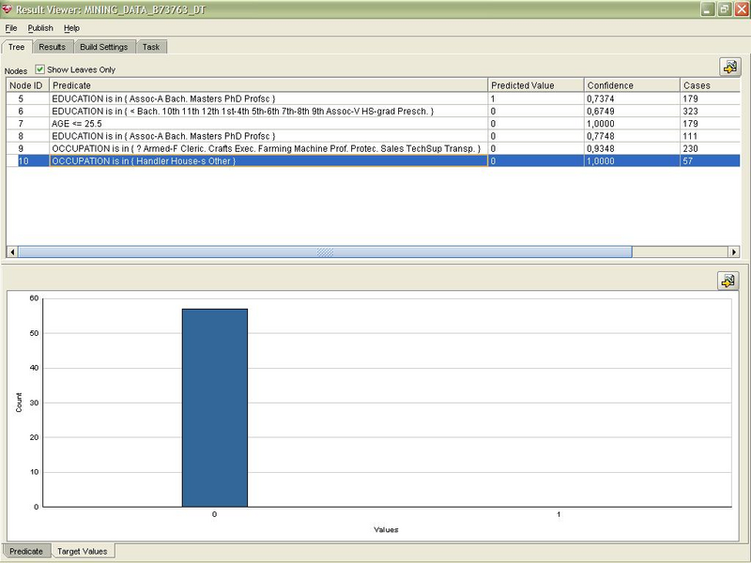Open the Task tab

point(151,47)
